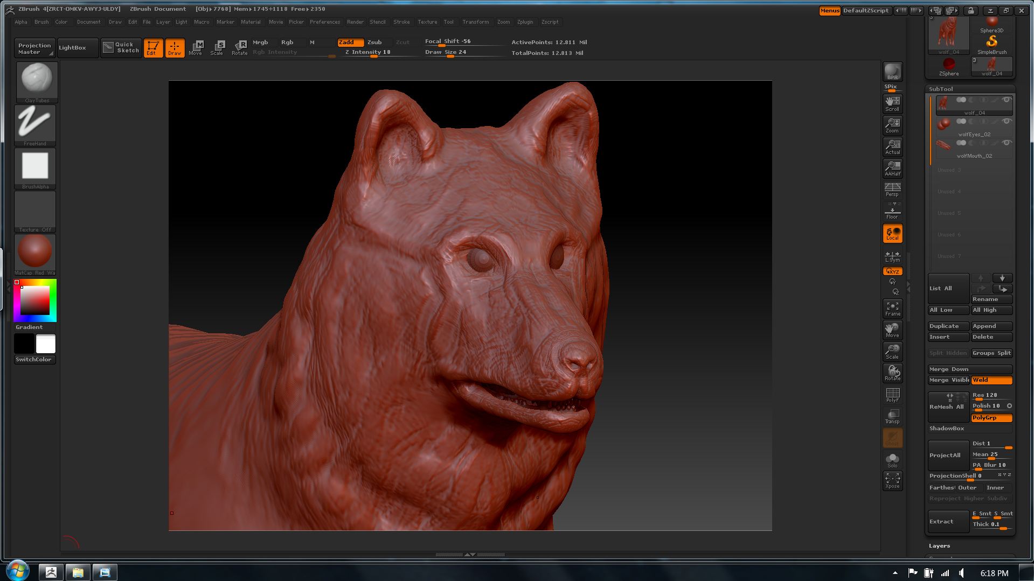This screenshot has height=581, width=1034.
Task: Toggle visibility of the wolfEyes_02 subtool
Action: point(1007,122)
